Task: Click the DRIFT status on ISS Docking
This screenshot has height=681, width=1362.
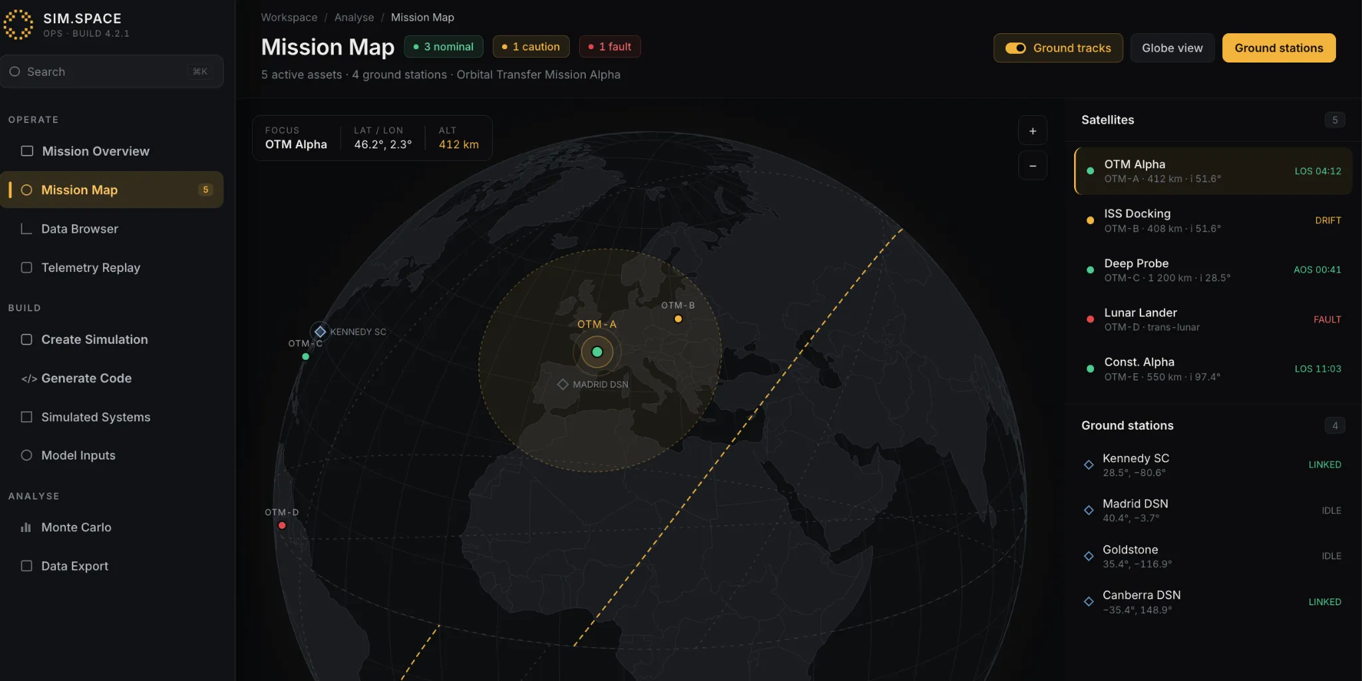Action: click(1327, 220)
